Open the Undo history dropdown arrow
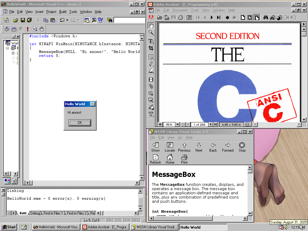The height and width of the screenshot is (231, 308). [67, 20]
